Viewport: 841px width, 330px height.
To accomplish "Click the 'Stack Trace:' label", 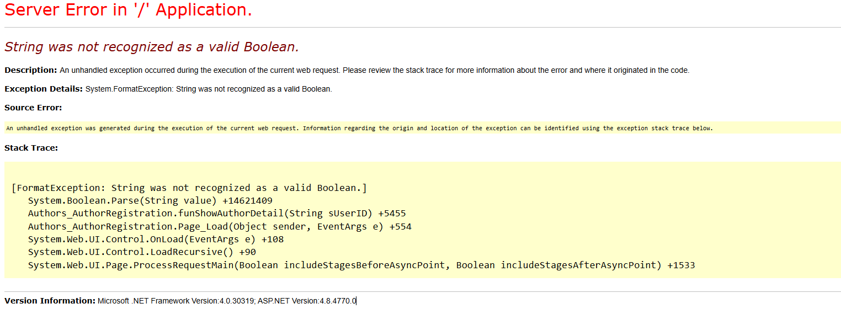I will (31, 148).
